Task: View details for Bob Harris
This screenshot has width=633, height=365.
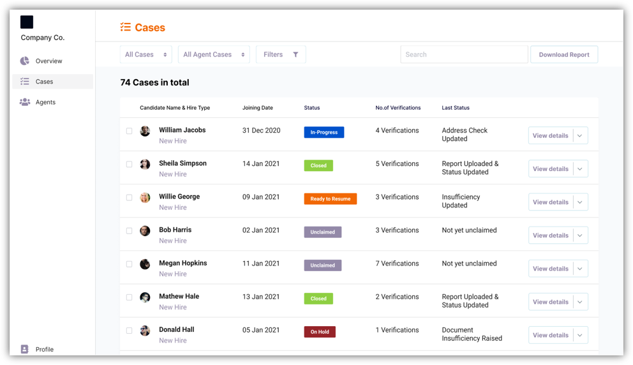Action: [x=551, y=235]
